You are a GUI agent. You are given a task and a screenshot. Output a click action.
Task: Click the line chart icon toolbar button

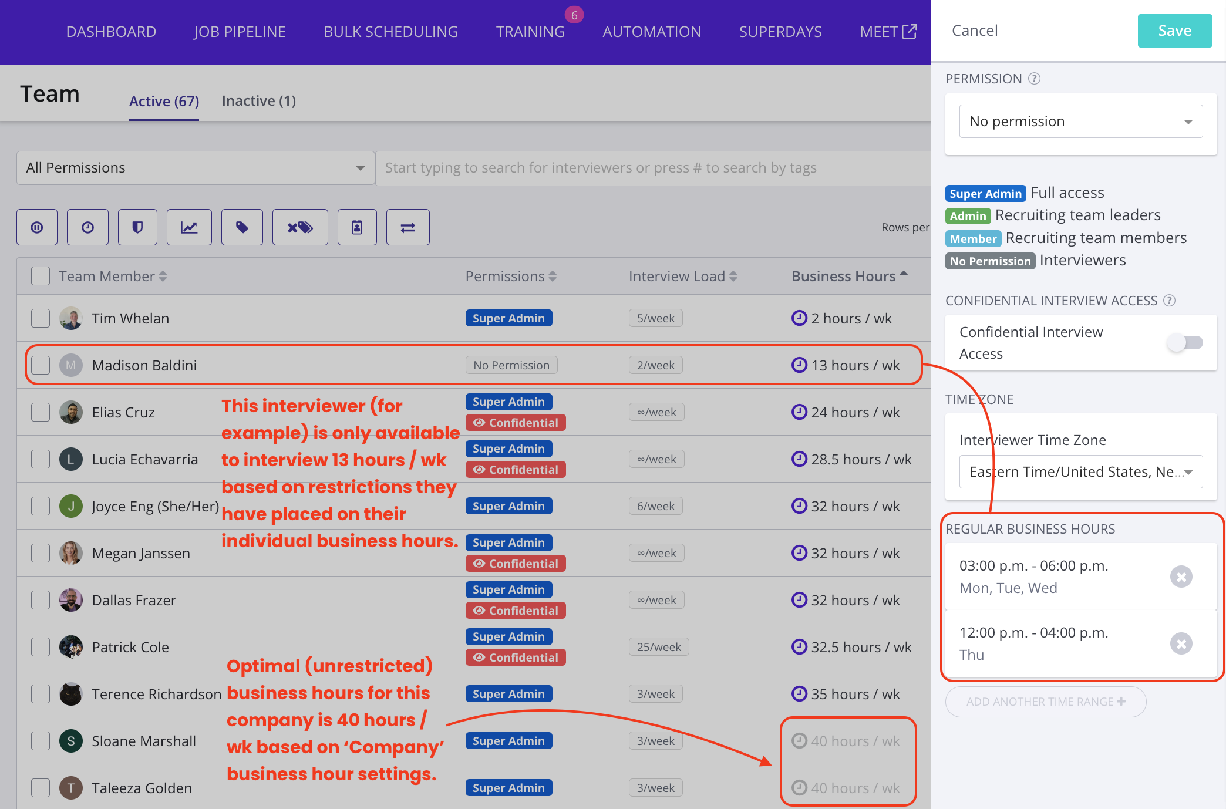point(189,227)
